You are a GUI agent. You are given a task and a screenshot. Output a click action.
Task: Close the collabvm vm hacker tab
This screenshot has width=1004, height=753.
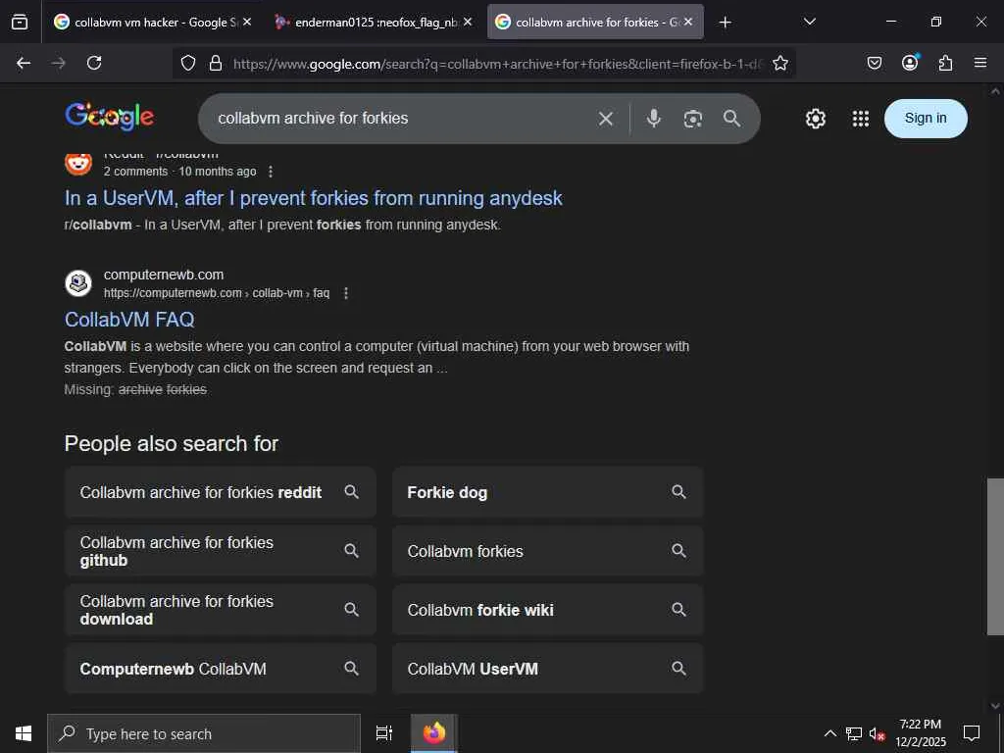247,22
